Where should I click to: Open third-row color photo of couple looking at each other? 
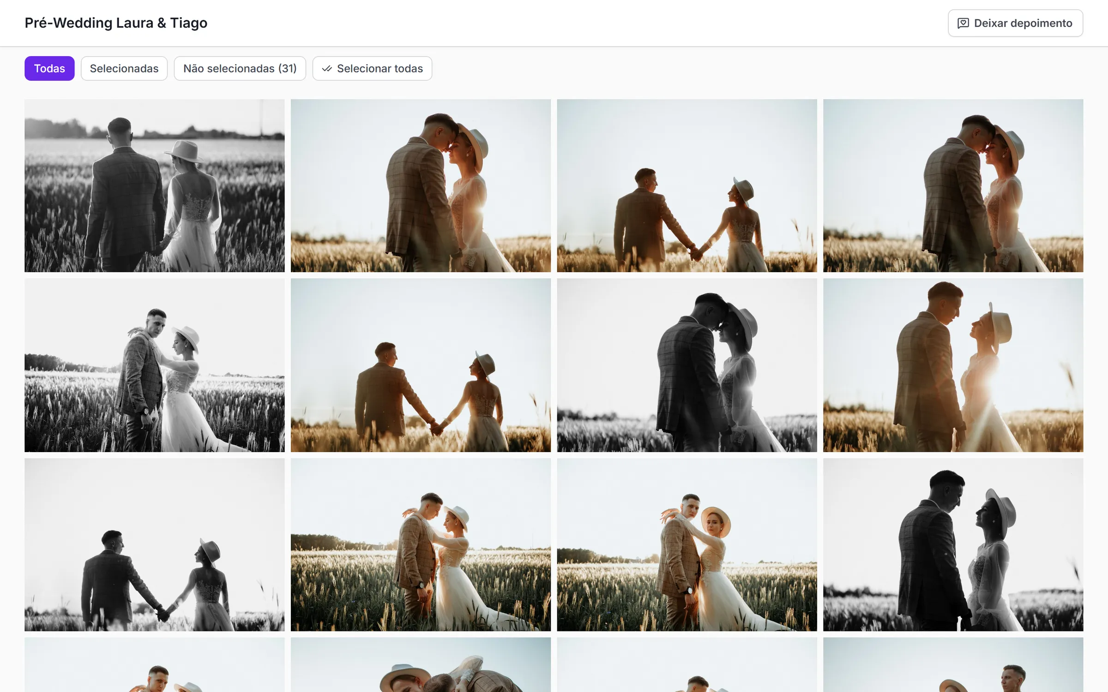[421, 544]
